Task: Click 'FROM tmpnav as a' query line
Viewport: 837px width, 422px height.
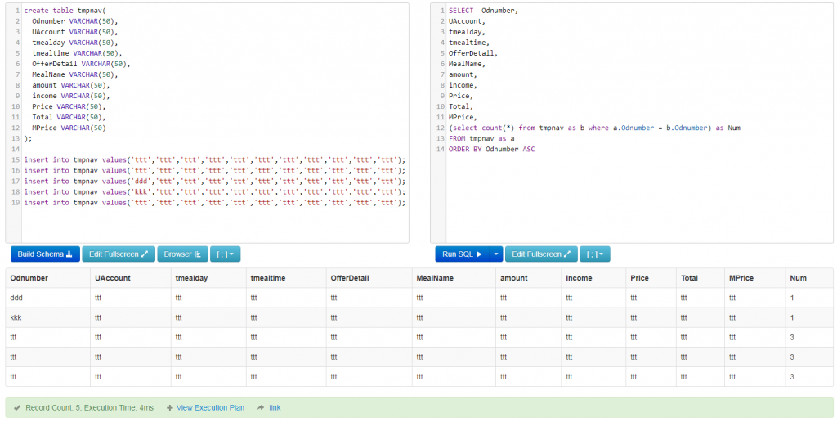Action: coord(481,139)
